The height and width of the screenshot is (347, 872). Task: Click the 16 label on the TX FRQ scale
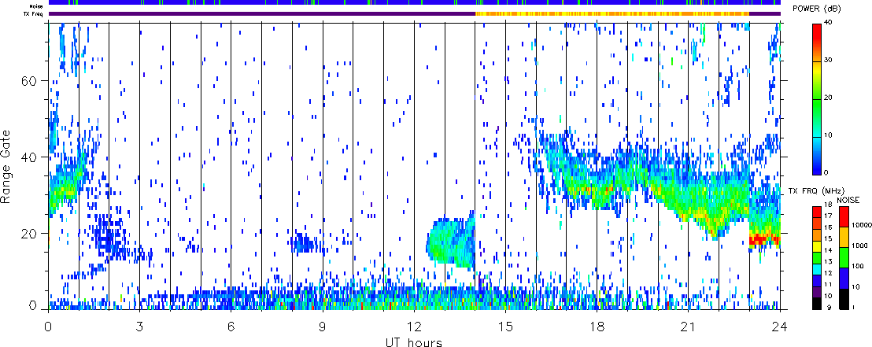[829, 227]
